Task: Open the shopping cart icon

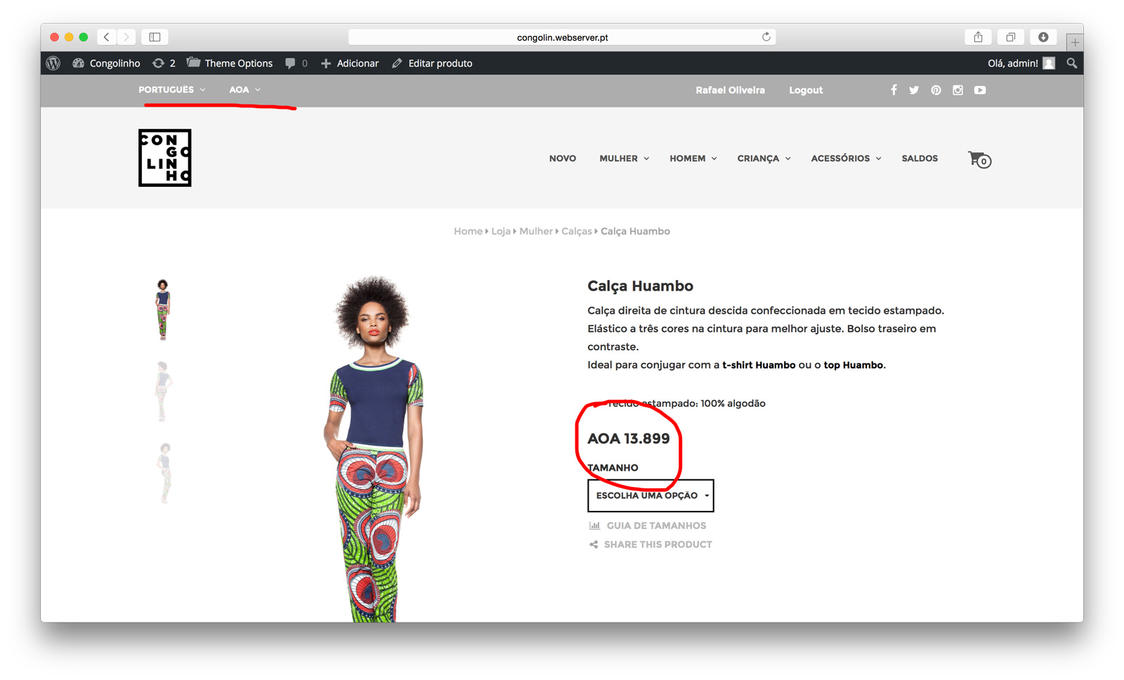Action: (x=979, y=159)
